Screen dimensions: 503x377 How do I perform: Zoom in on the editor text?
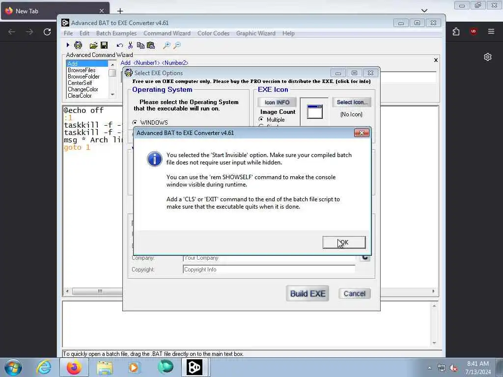point(167,45)
